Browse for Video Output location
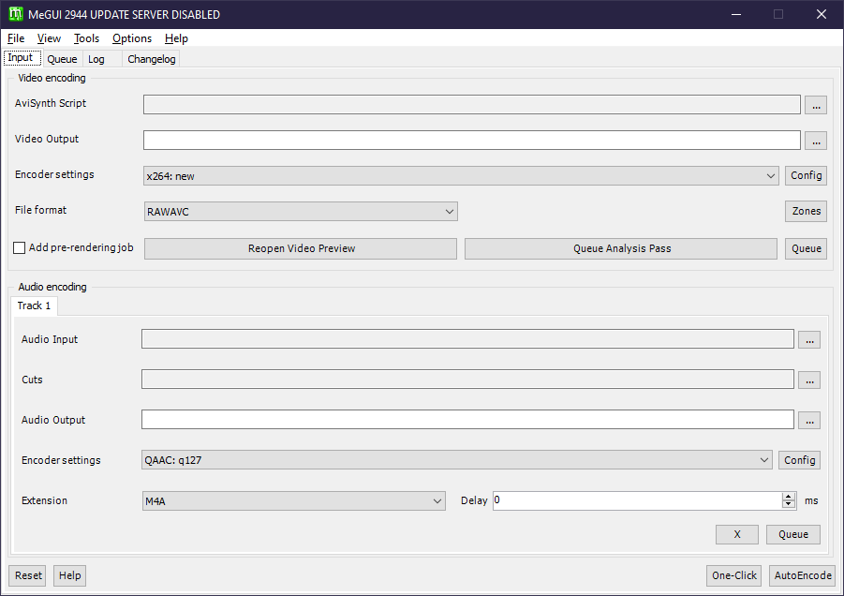Viewport: 844px width, 596px height. tap(816, 140)
